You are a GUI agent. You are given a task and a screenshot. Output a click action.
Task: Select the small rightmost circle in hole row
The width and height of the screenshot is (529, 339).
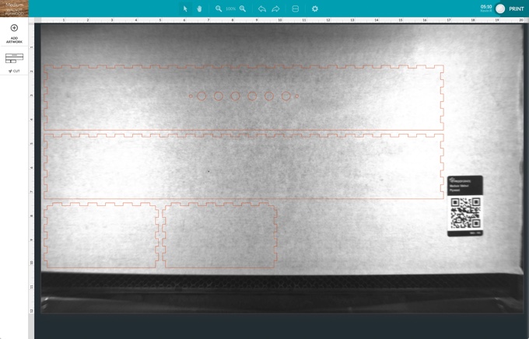[x=297, y=96]
